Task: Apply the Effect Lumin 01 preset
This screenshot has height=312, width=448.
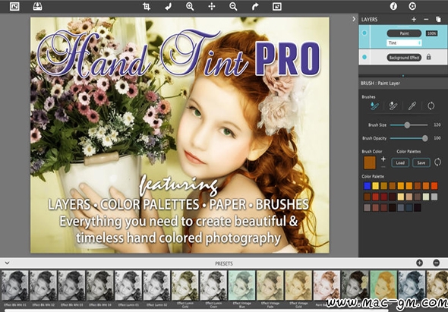Action: [x=128, y=288]
